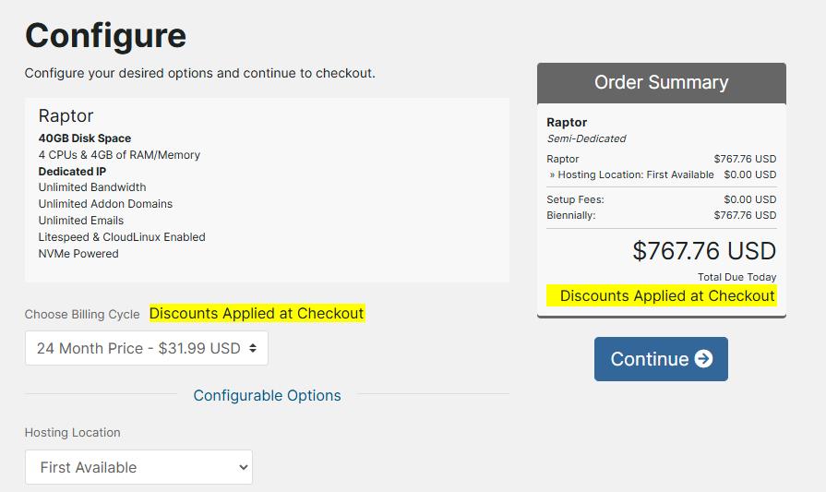Click the billing cycle selector's up-down arrows

pyautogui.click(x=254, y=348)
